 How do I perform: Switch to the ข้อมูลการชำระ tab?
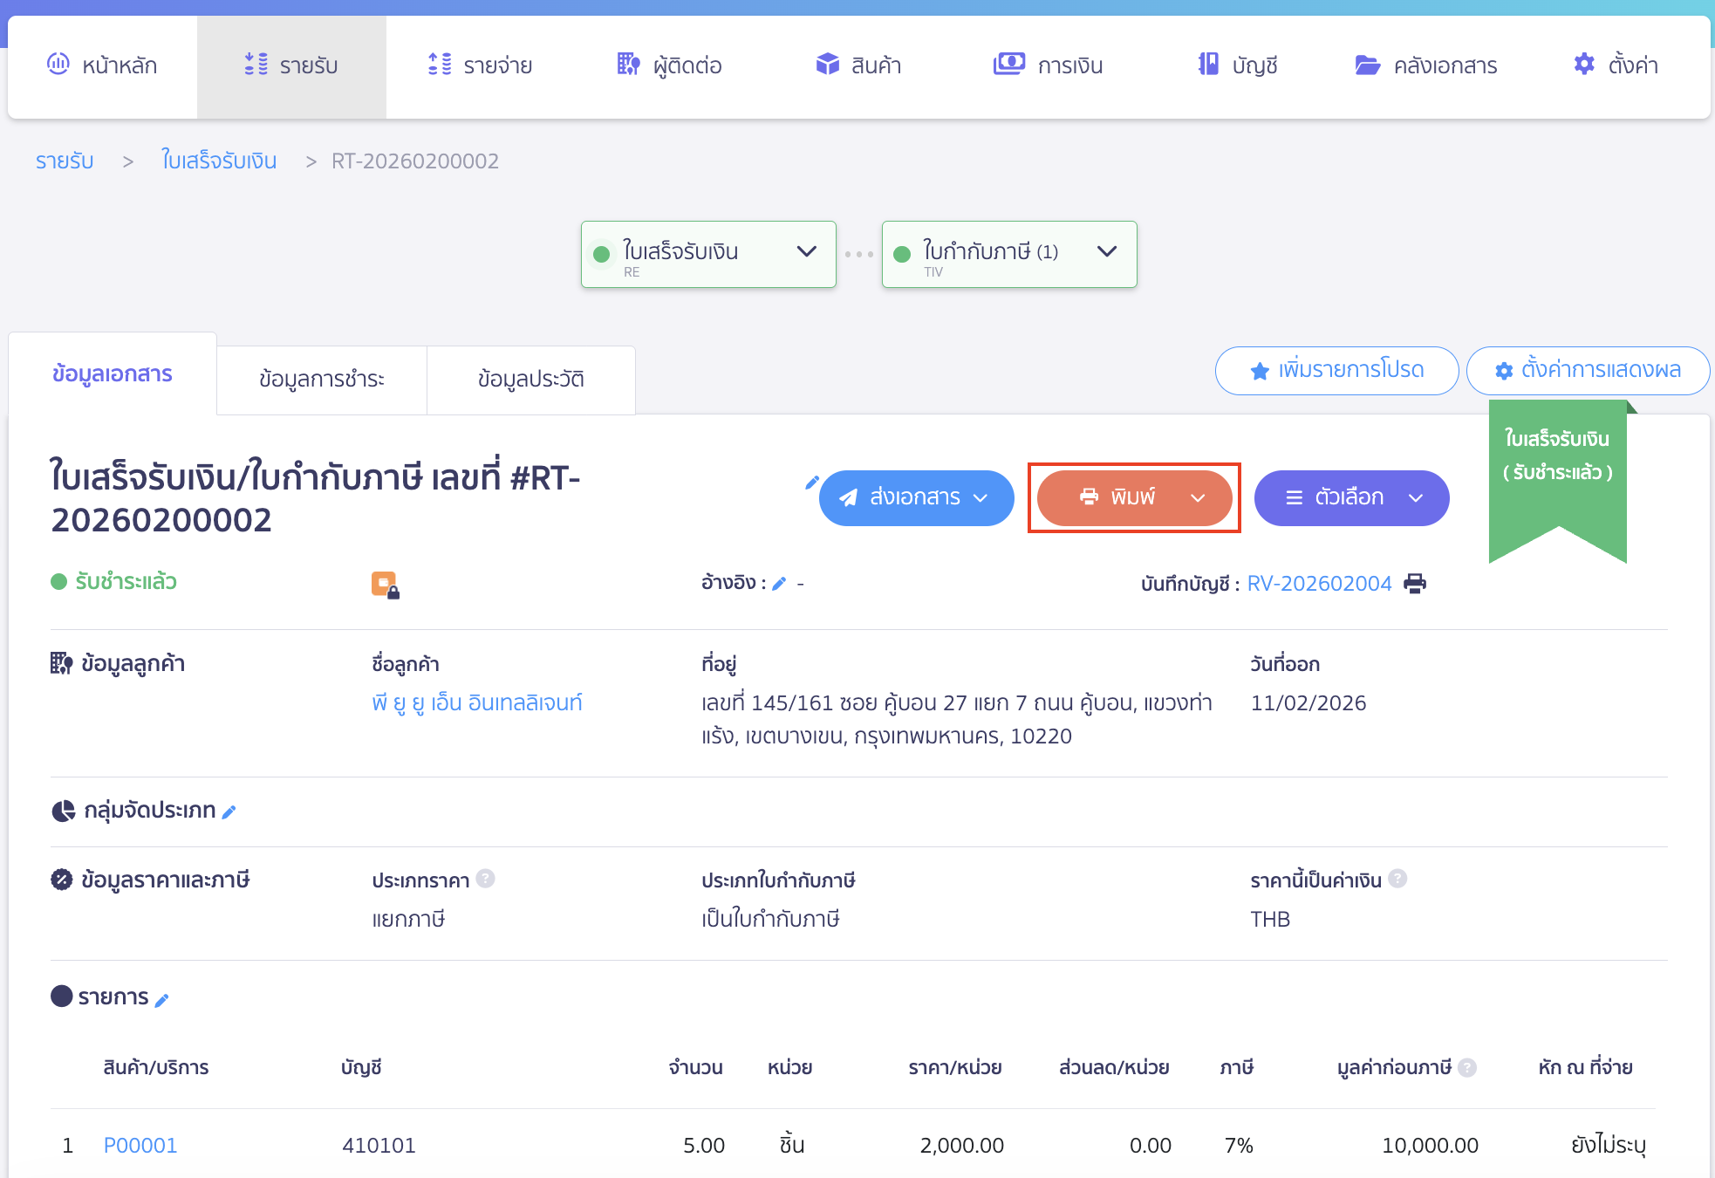click(321, 380)
